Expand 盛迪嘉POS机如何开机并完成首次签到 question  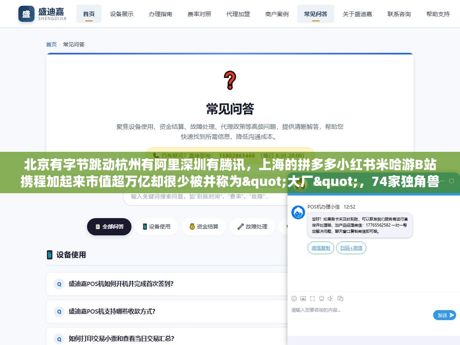(167, 284)
